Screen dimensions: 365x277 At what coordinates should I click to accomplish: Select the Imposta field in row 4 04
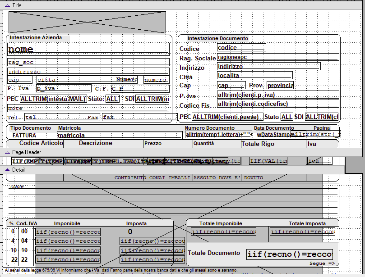[x=152, y=241]
